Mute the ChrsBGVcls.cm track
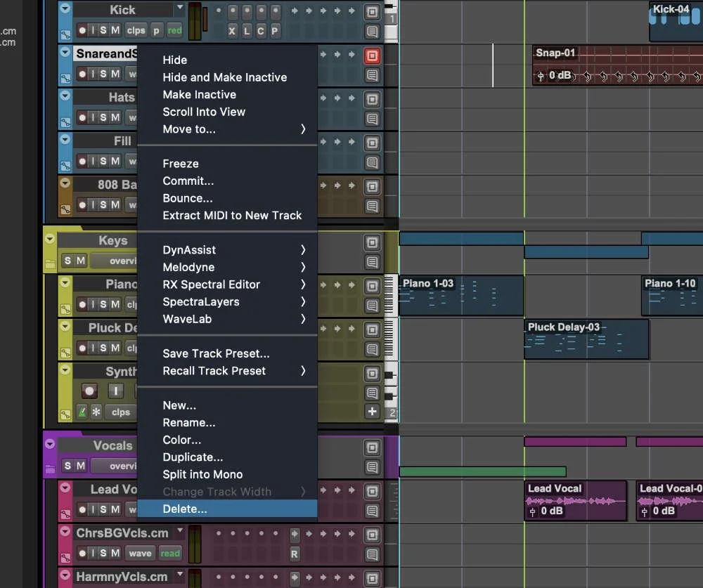The height and width of the screenshot is (588, 703). [115, 553]
